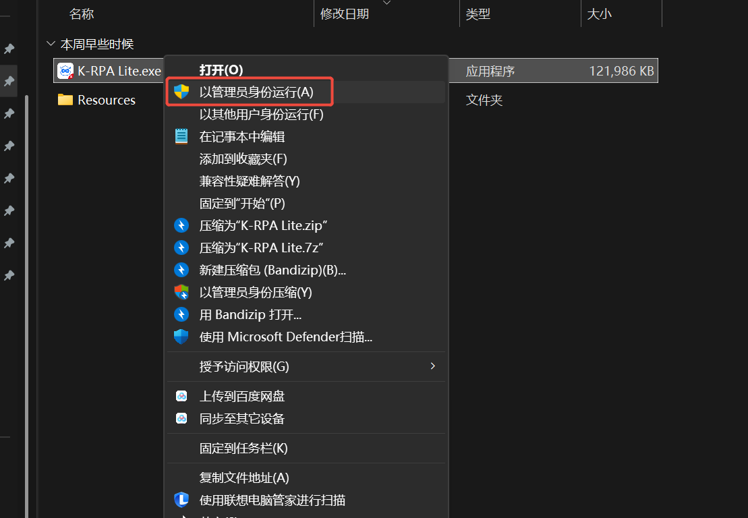748x518 pixels.
Task: Click the 应用程序 type cell
Action: (490, 71)
